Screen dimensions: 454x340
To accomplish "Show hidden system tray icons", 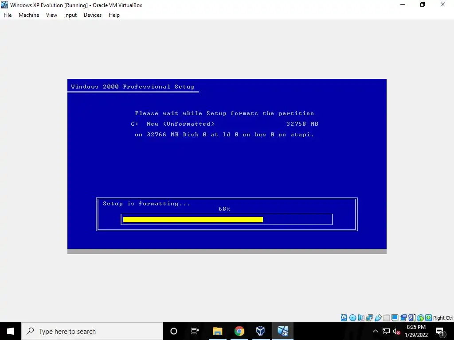I will coord(375,331).
